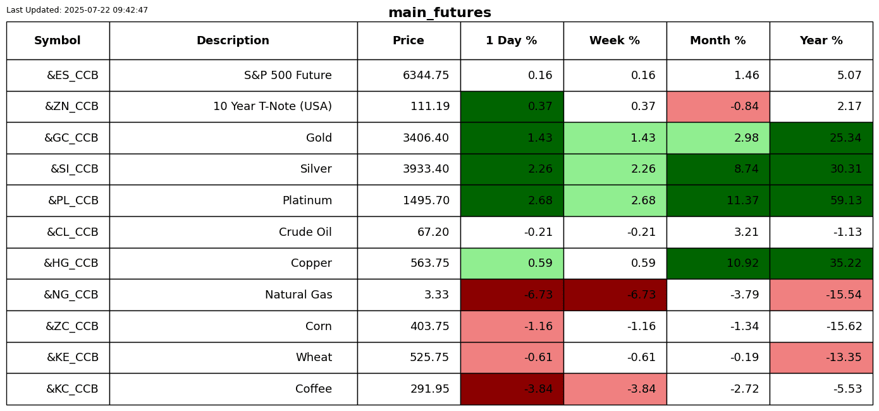
Task: Select the Crude Oil description cell
Action: [x=233, y=232]
